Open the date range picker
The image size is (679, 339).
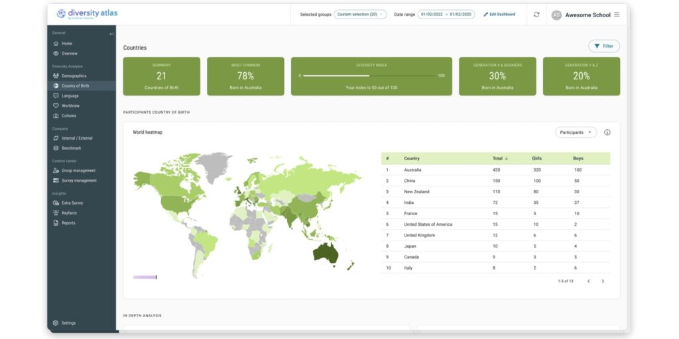coord(446,15)
